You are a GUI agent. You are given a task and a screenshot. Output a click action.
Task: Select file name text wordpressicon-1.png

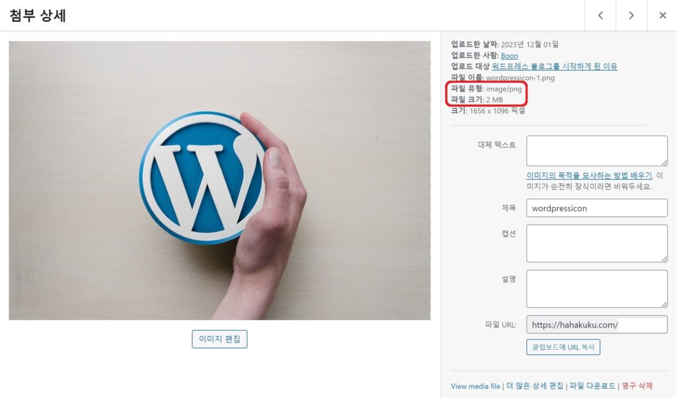(520, 78)
